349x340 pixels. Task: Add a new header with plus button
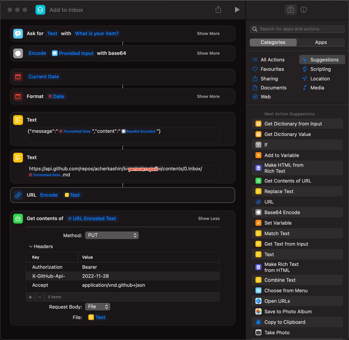point(30,297)
